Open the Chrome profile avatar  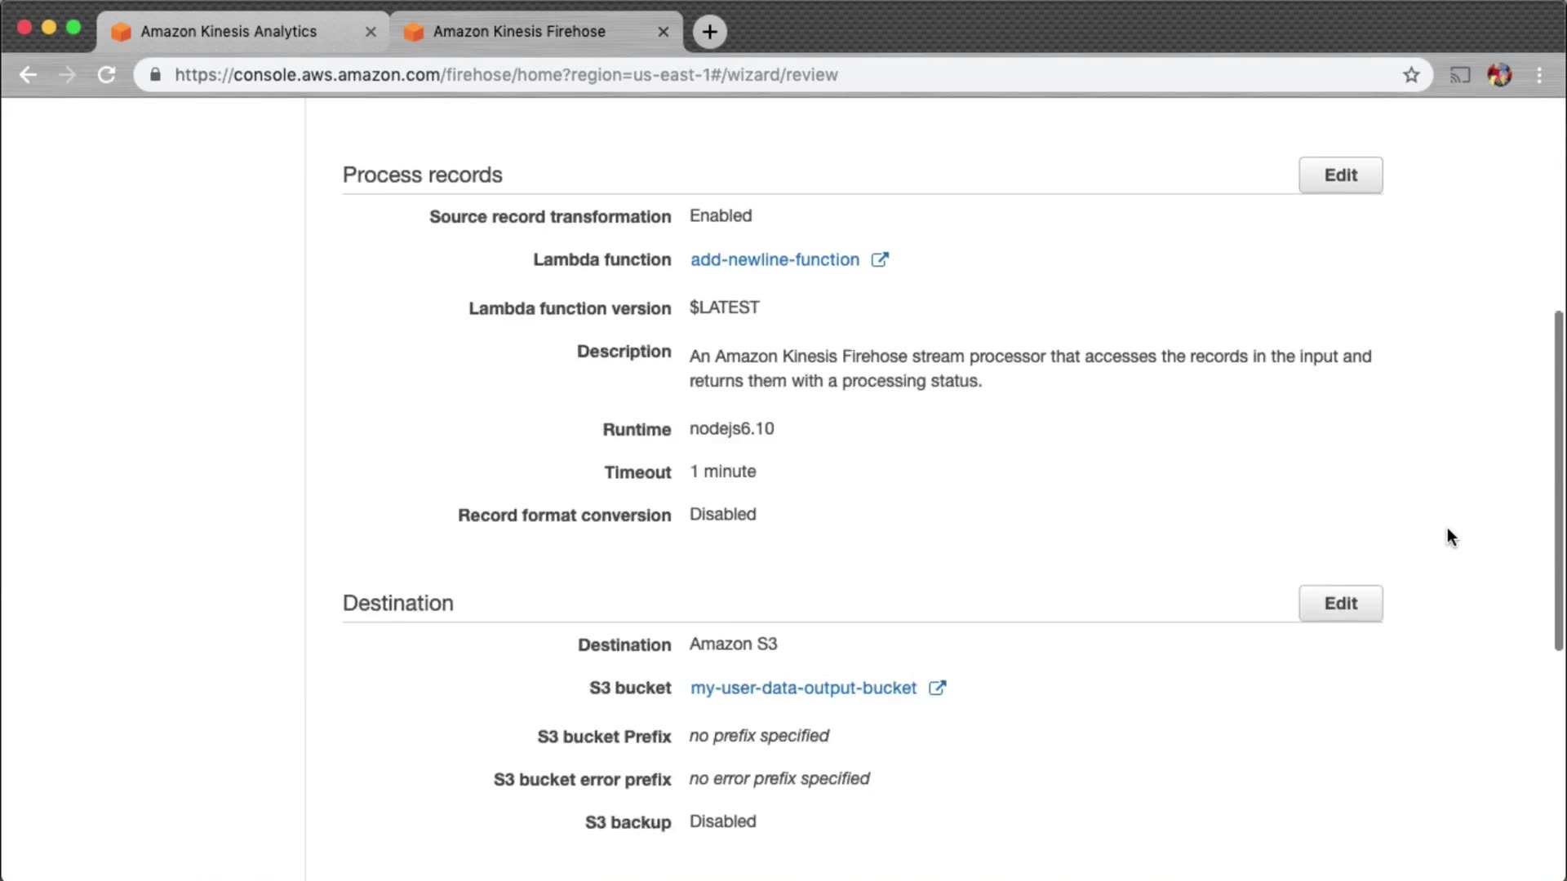(x=1499, y=75)
